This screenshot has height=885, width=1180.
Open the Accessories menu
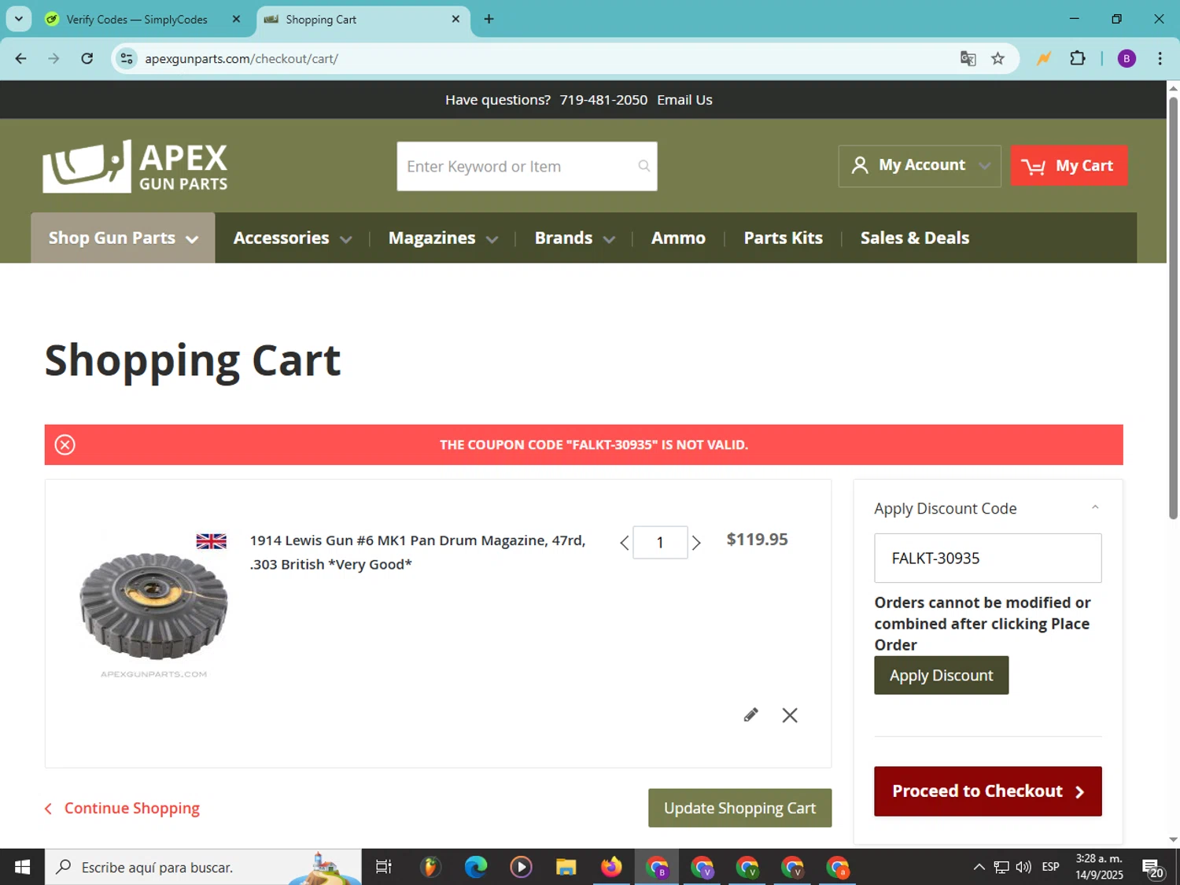(292, 238)
